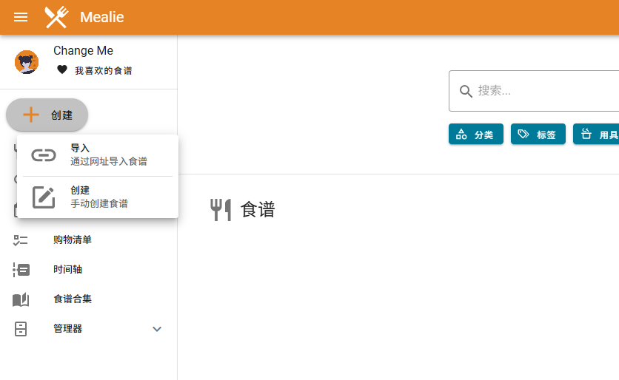
Task: Click the Mealie fork and knife logo
Action: pos(56,17)
